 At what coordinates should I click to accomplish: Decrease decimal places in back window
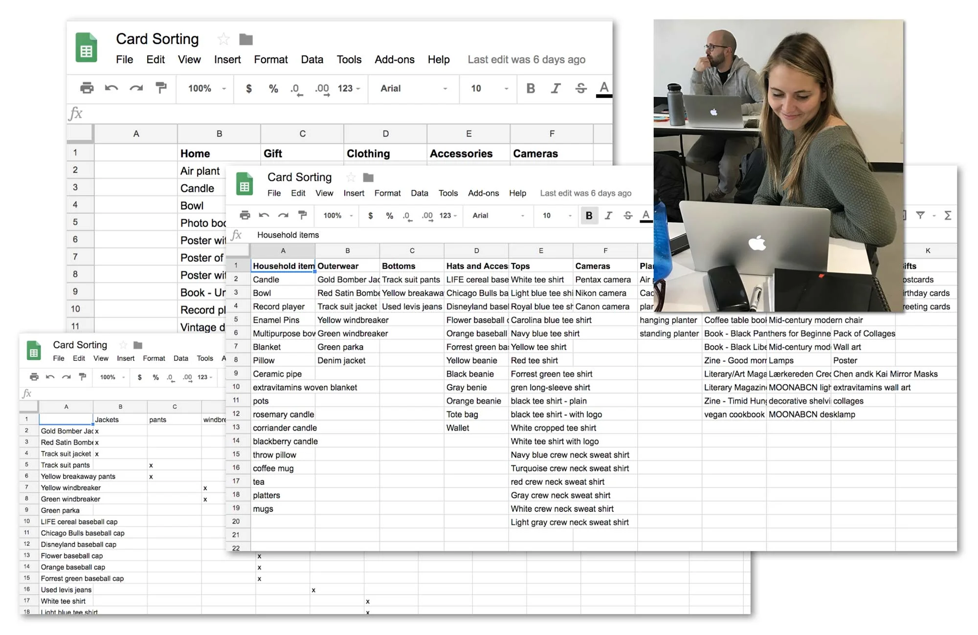point(296,89)
